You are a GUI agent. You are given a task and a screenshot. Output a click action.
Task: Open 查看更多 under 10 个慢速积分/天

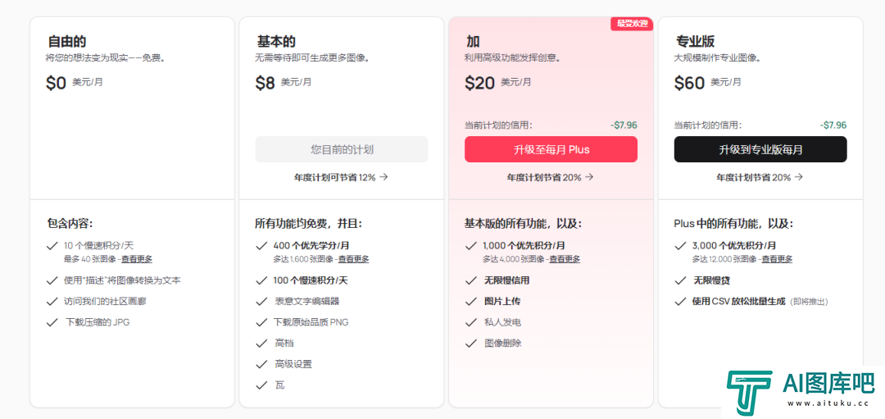tap(137, 259)
